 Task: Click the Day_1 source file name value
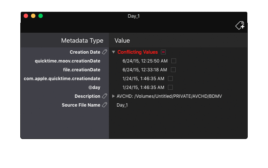[122, 105]
